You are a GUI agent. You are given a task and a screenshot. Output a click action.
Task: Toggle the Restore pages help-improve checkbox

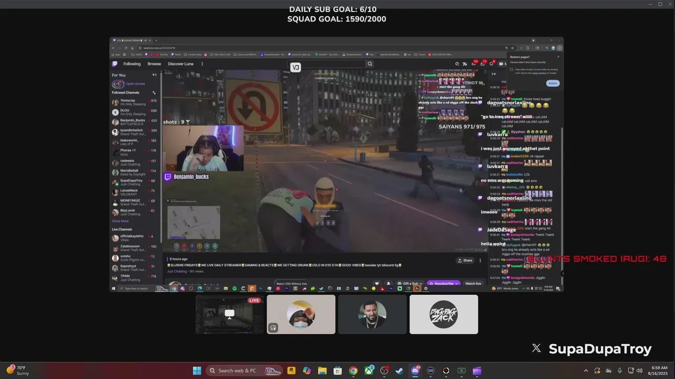[x=512, y=69]
